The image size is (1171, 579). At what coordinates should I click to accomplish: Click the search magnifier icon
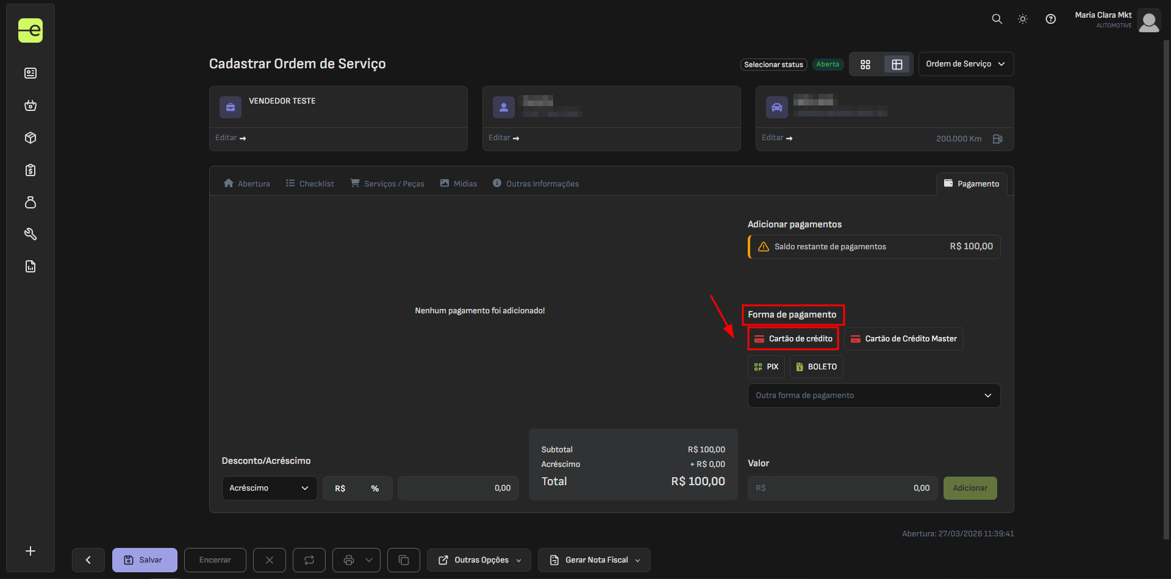[997, 19]
